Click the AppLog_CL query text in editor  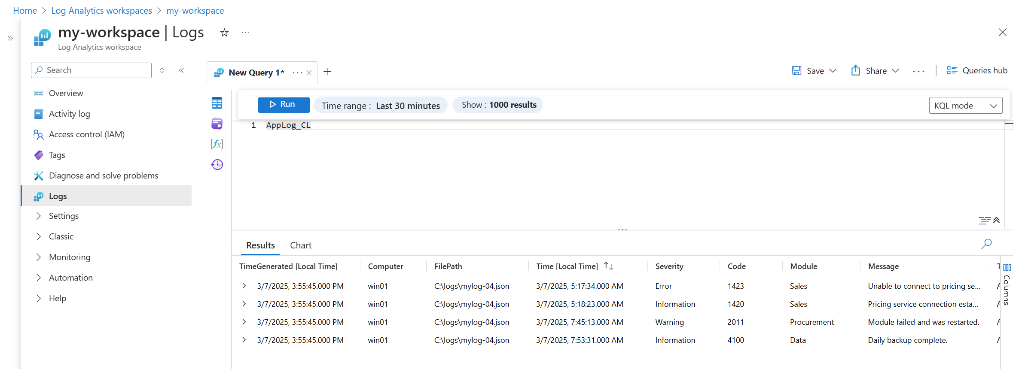coord(288,125)
